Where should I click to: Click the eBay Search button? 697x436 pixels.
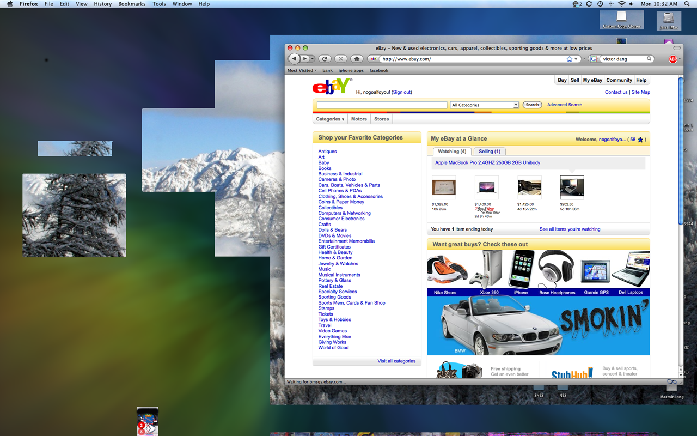point(532,105)
